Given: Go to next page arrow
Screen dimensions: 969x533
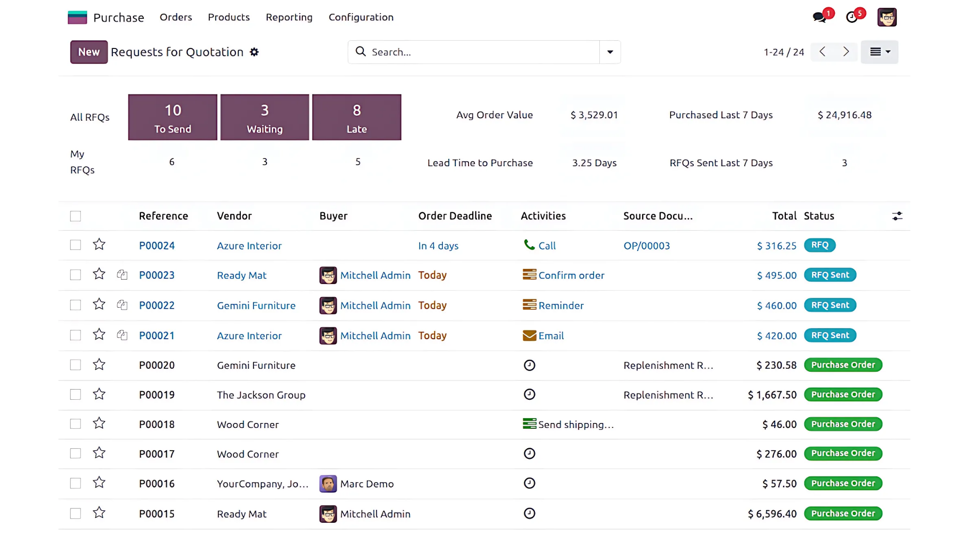Looking at the screenshot, I should pos(846,52).
